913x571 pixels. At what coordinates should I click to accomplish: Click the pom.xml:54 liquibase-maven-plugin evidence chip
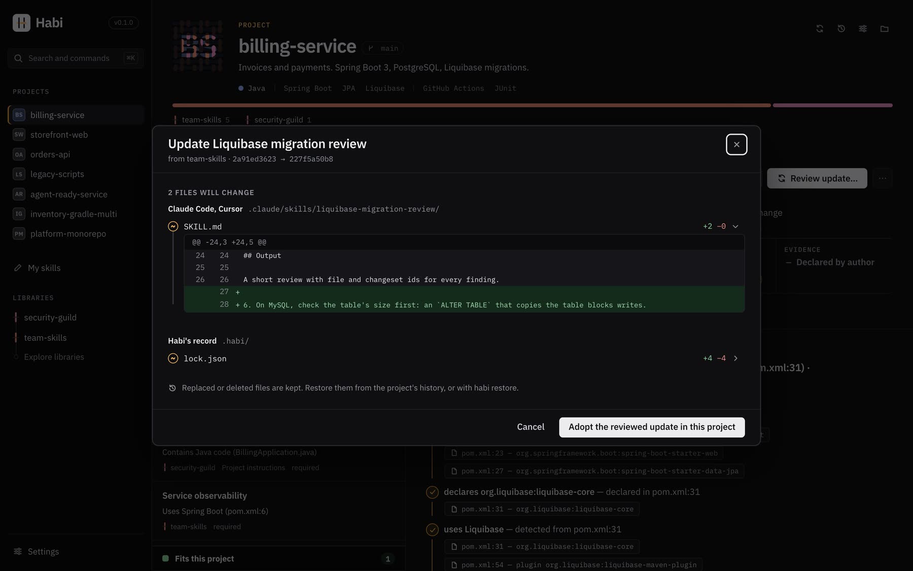point(574,565)
